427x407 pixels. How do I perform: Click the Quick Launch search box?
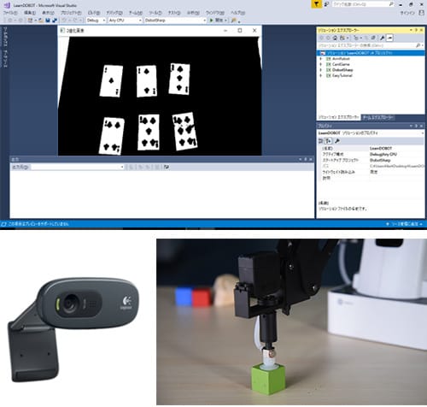click(x=363, y=4)
